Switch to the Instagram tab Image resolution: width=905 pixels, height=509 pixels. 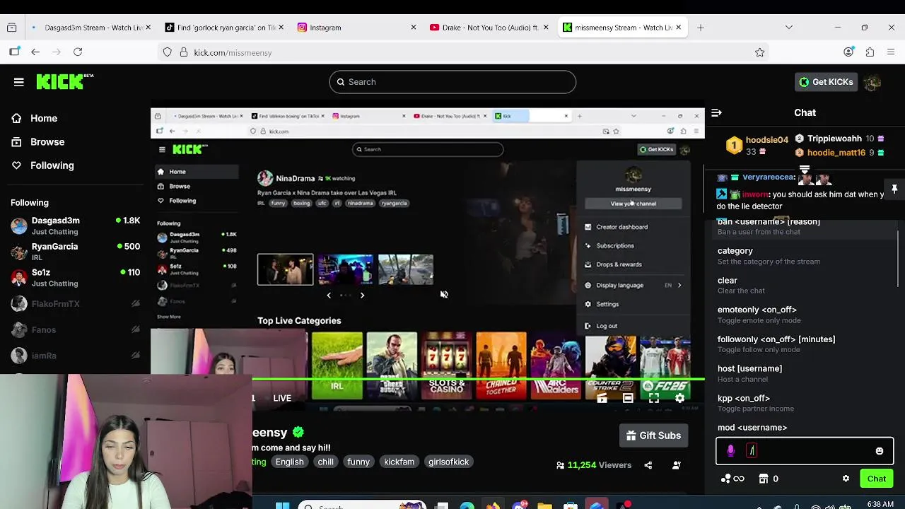(x=357, y=28)
